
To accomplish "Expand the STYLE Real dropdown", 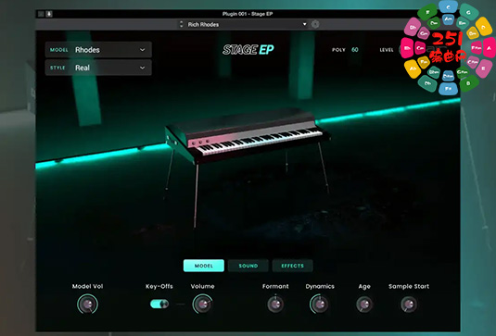I will (x=98, y=68).
